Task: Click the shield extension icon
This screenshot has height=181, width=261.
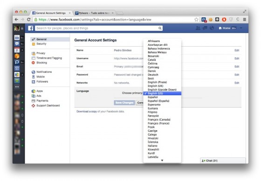Action: point(231,20)
